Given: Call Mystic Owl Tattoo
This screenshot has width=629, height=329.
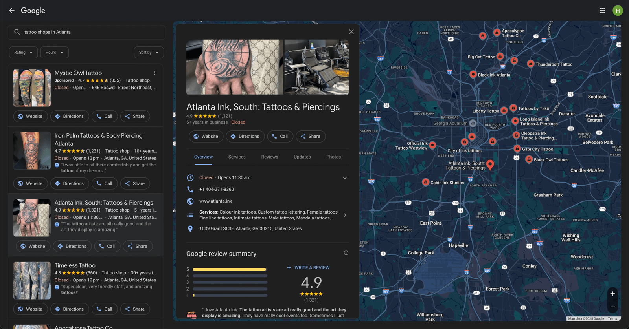Looking at the screenshot, I should [105, 117].
